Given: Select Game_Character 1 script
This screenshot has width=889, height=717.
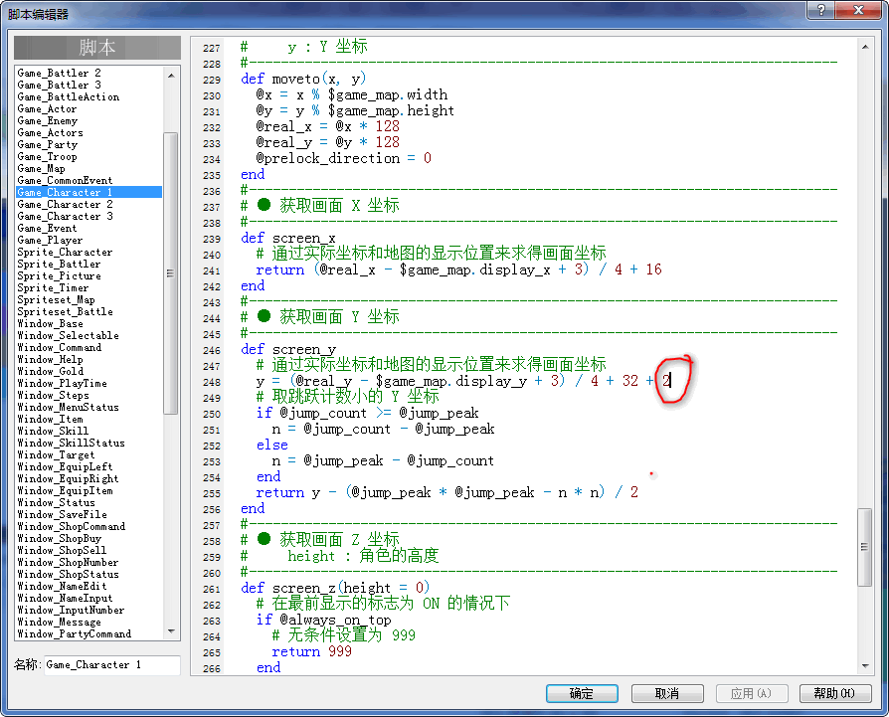Looking at the screenshot, I should 89,192.
